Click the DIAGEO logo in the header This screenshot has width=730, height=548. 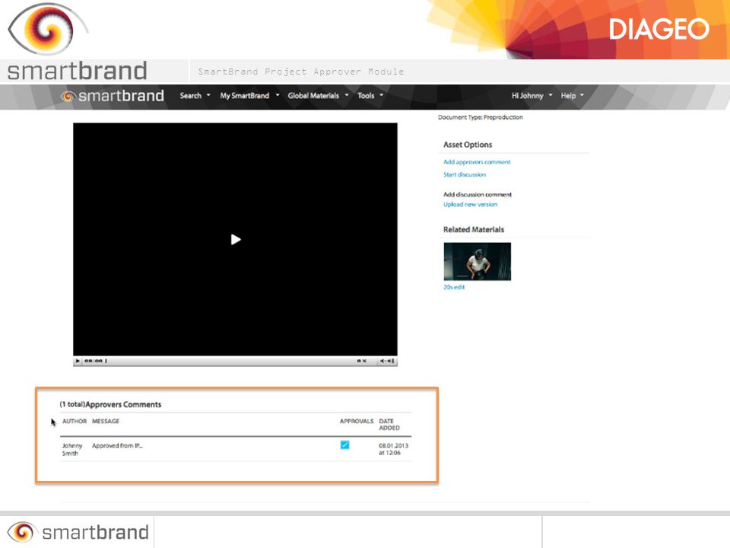click(659, 30)
